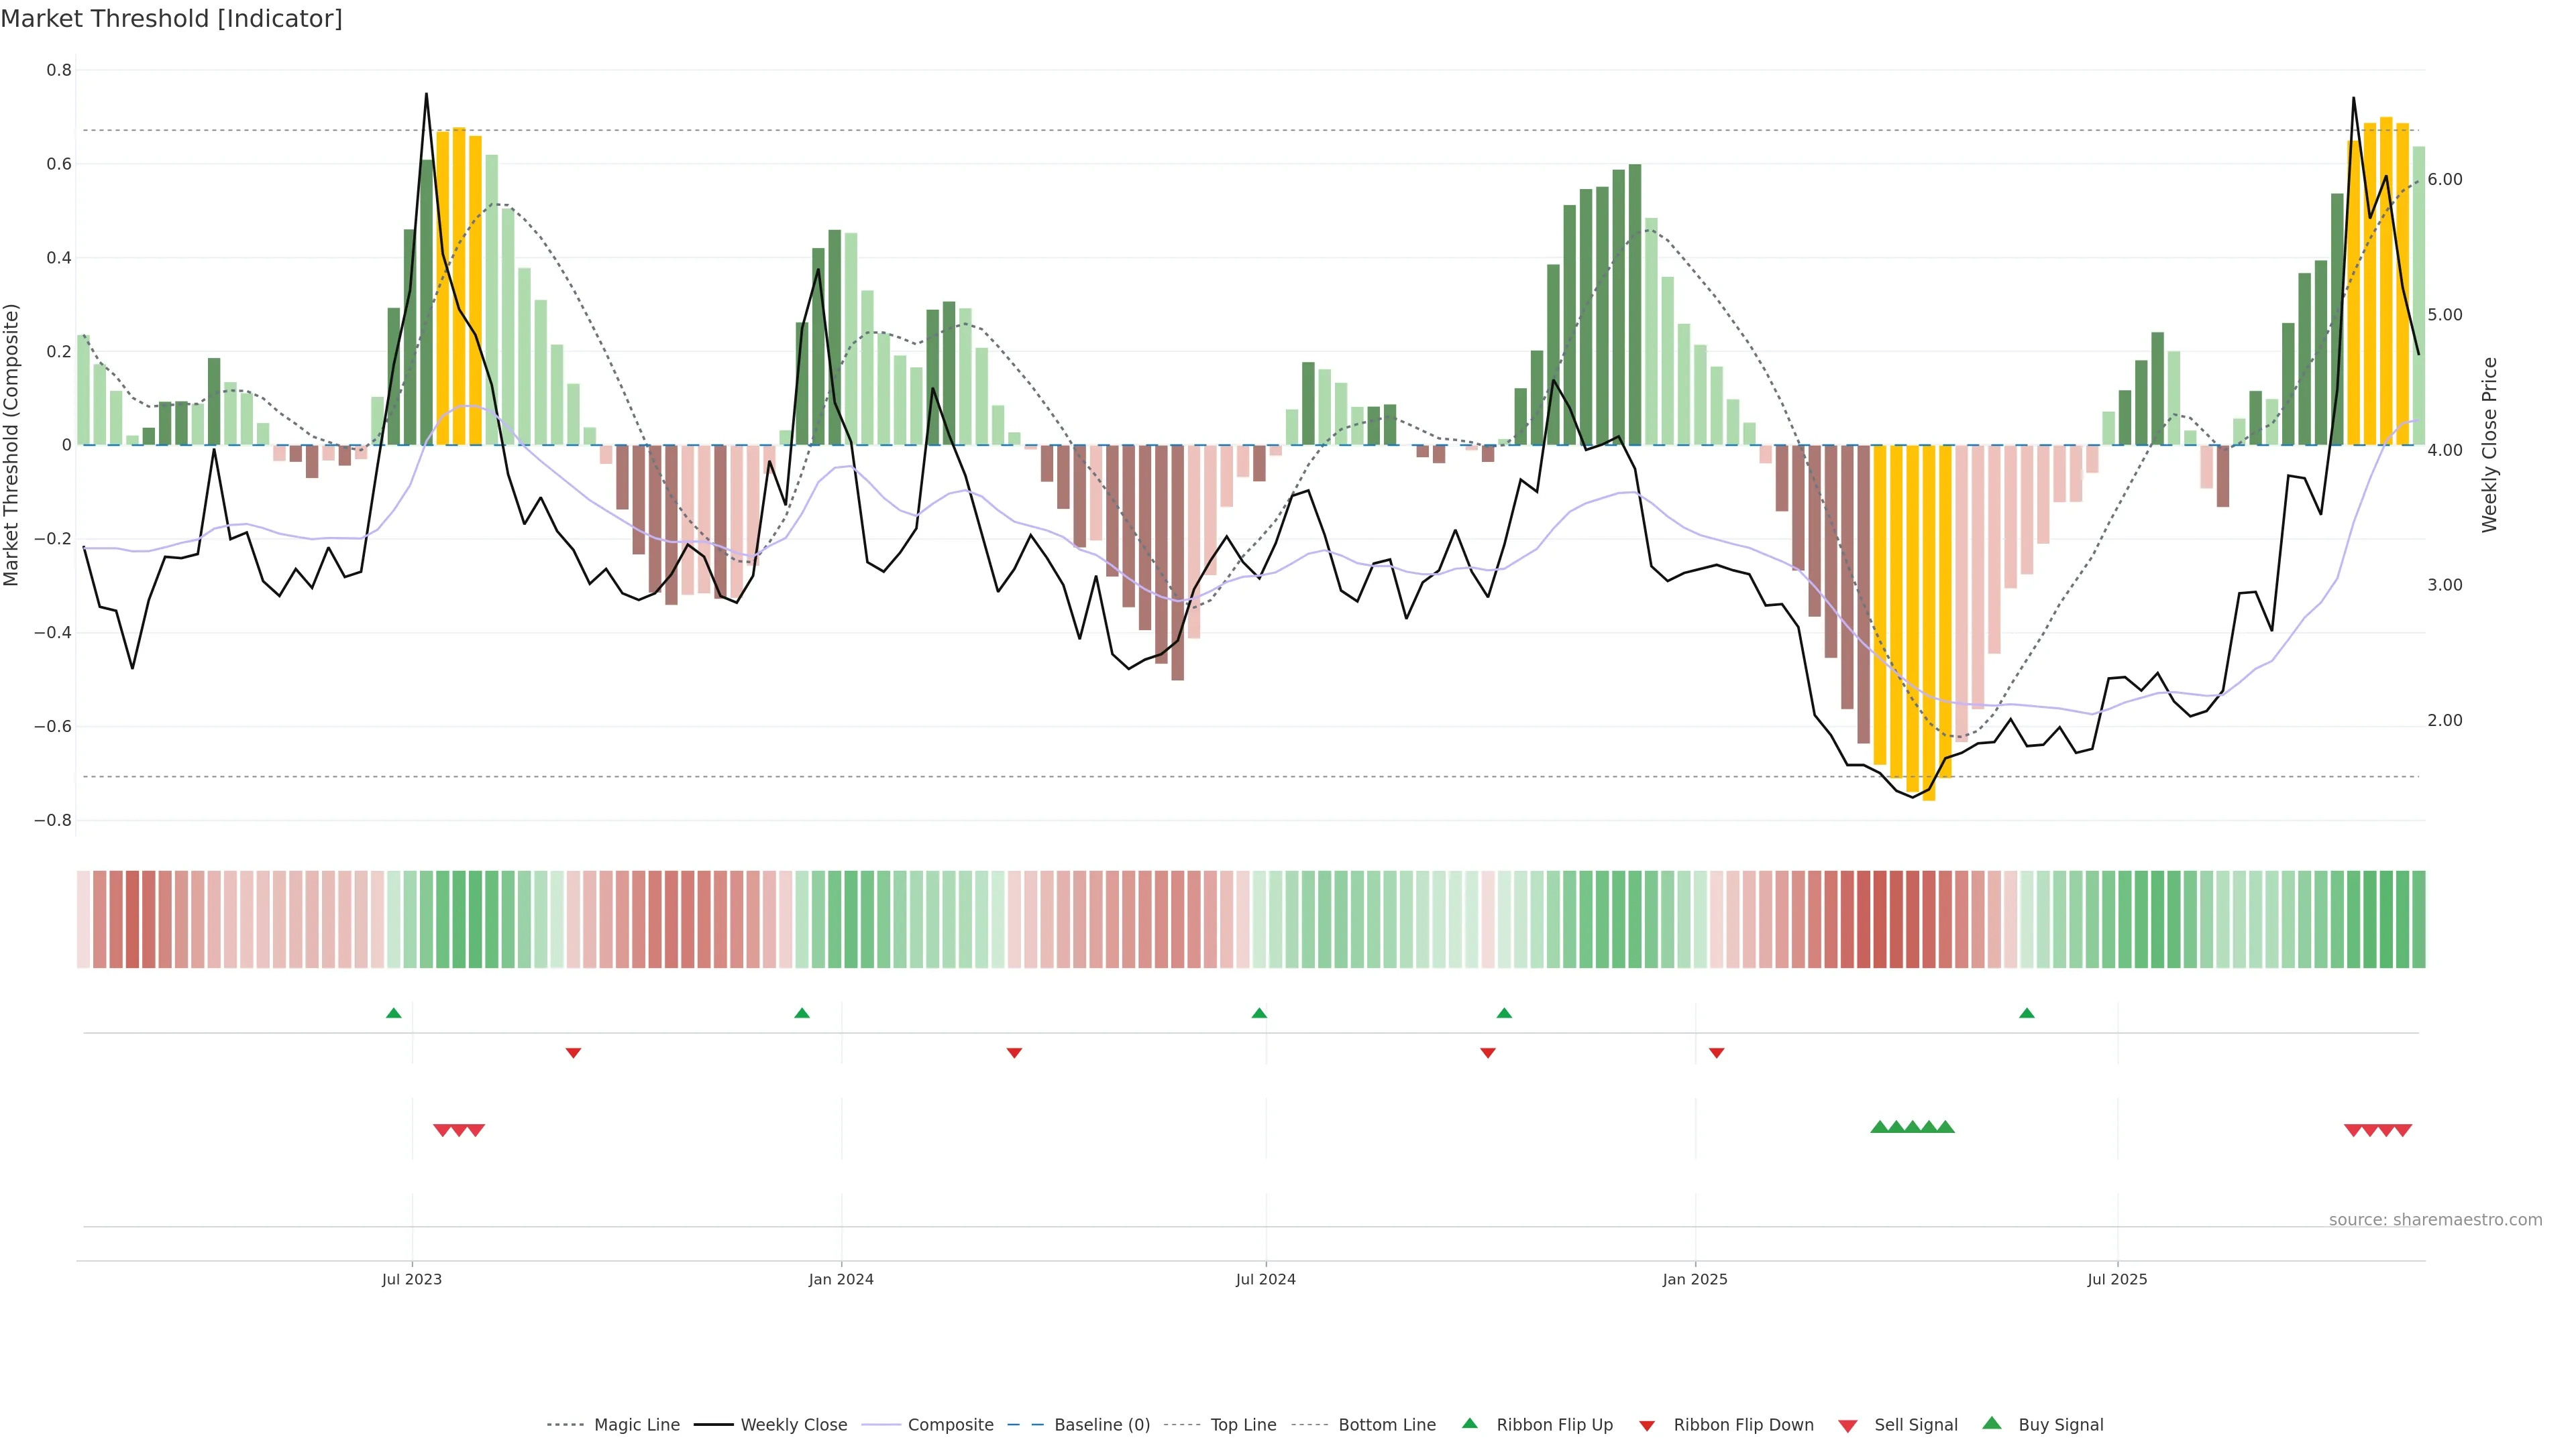Click the leftmost green Buy Signal triangle in cluster
This screenshot has height=1448, width=2576.
(1879, 1127)
